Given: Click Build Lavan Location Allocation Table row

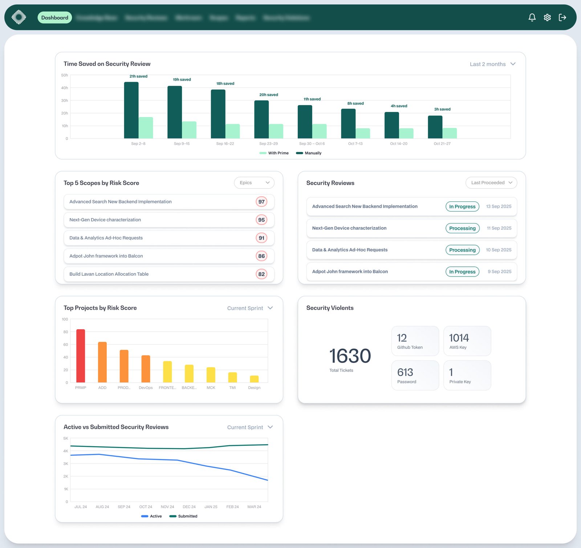Looking at the screenshot, I should pyautogui.click(x=169, y=274).
